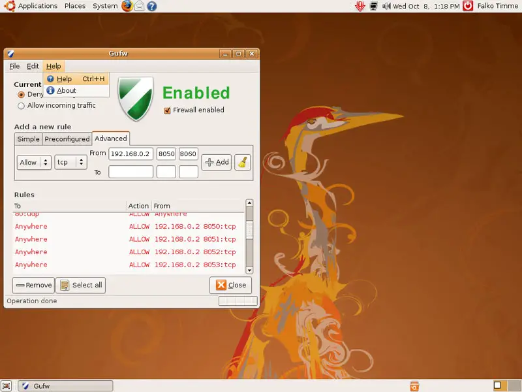Open the blue help icon in top panel
The image size is (522, 392).
point(152,6)
